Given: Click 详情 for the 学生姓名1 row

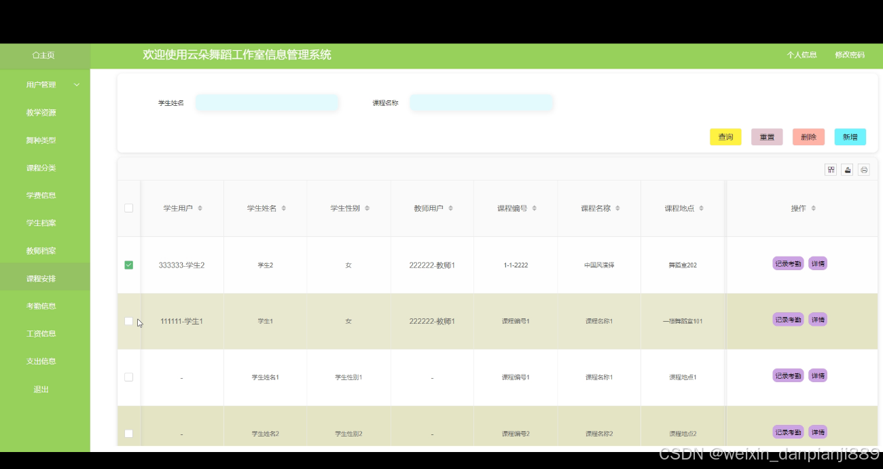Looking at the screenshot, I should (x=818, y=375).
